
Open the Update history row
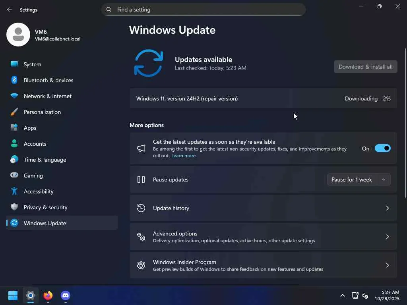[263, 208]
